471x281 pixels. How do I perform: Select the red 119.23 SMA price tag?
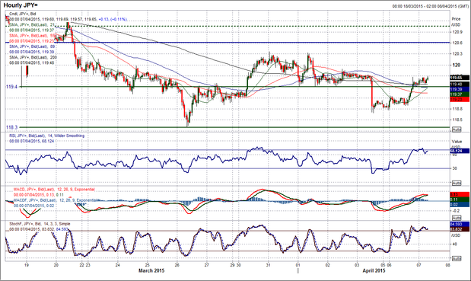click(460, 100)
